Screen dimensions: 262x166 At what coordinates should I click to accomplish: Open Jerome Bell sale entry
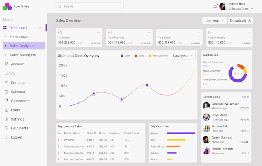226,128
